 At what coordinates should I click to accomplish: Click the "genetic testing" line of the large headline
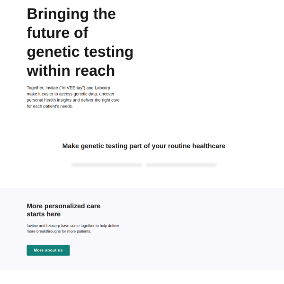[x=80, y=52]
